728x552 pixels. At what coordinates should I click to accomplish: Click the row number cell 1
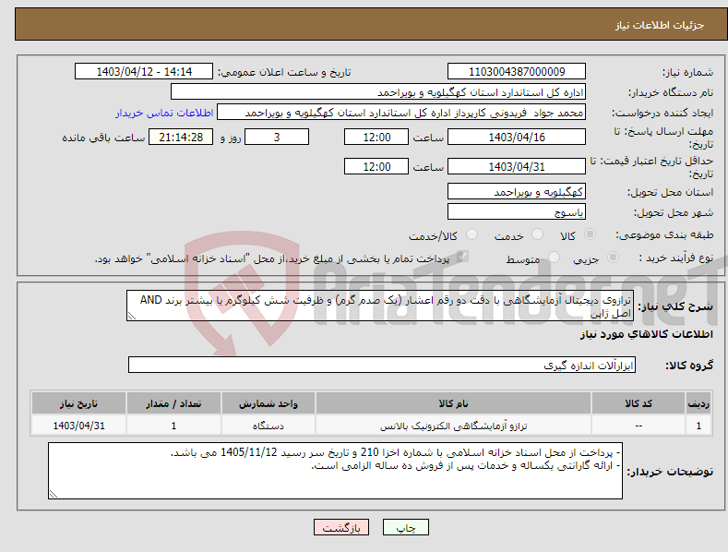pyautogui.click(x=698, y=426)
